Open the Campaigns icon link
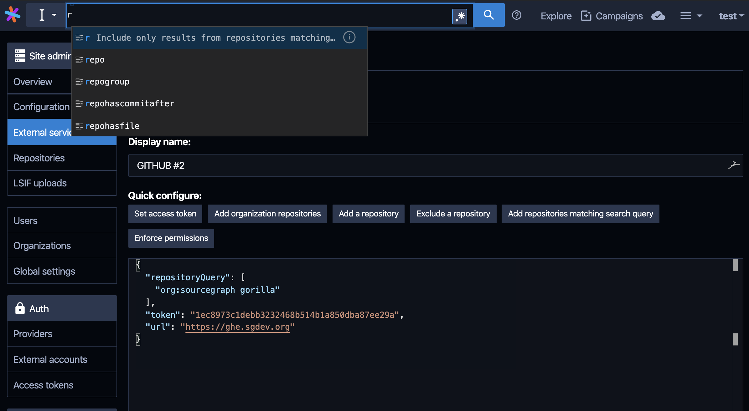 pyautogui.click(x=586, y=16)
